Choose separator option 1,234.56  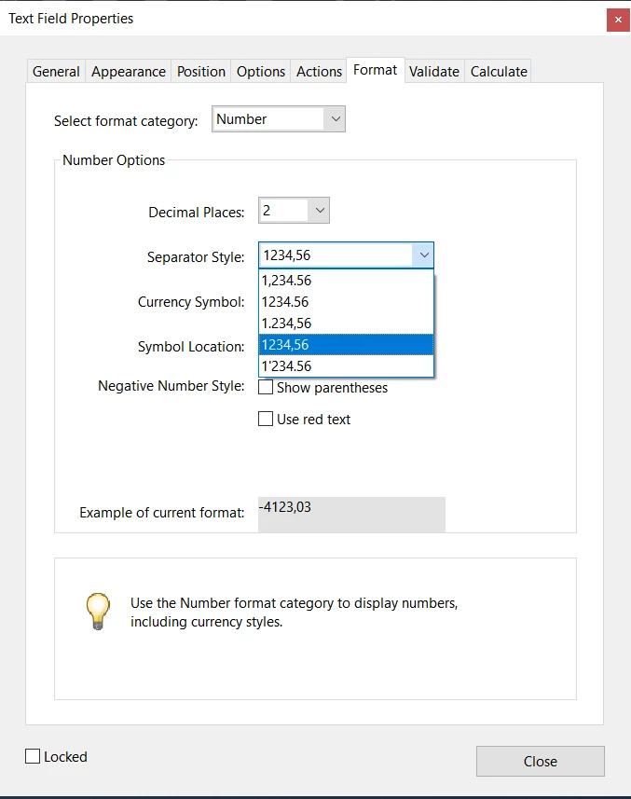346,281
